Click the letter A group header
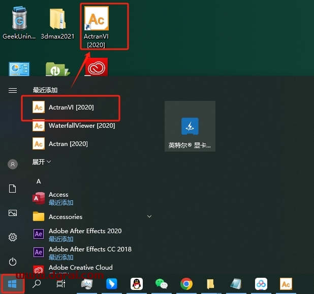The width and height of the screenshot is (314, 294). coord(39,181)
